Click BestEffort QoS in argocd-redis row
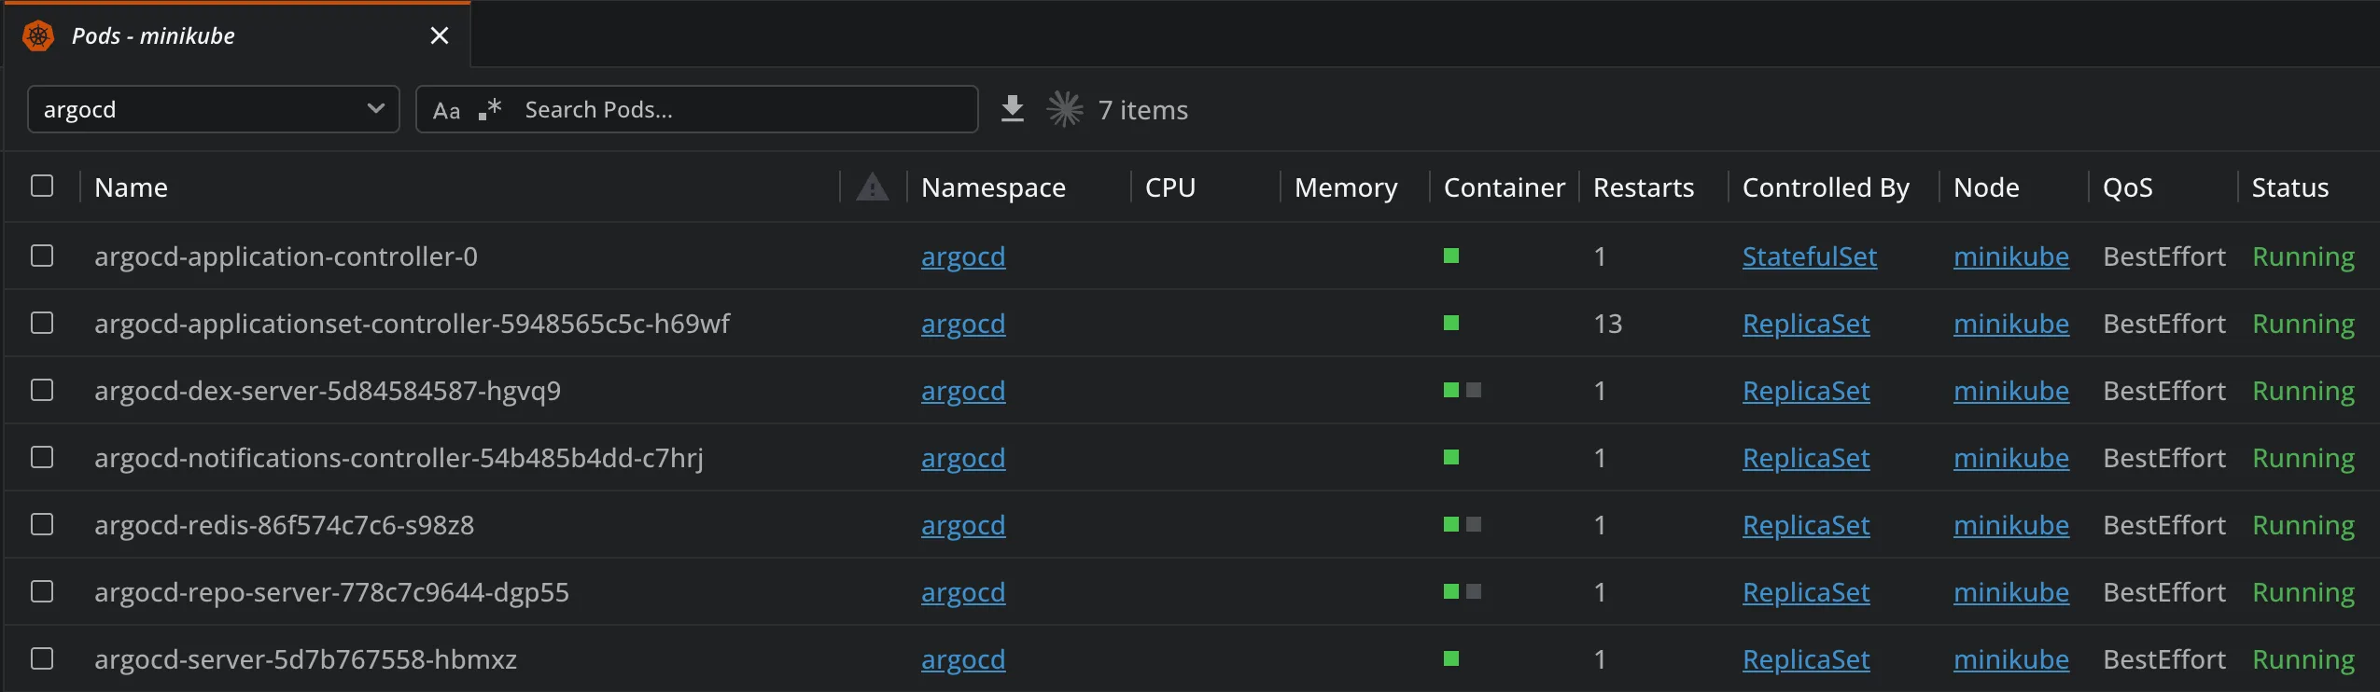2380x692 pixels. click(2164, 525)
